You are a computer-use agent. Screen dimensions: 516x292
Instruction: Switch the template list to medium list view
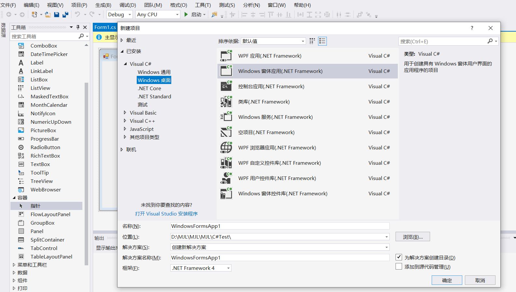tap(322, 41)
